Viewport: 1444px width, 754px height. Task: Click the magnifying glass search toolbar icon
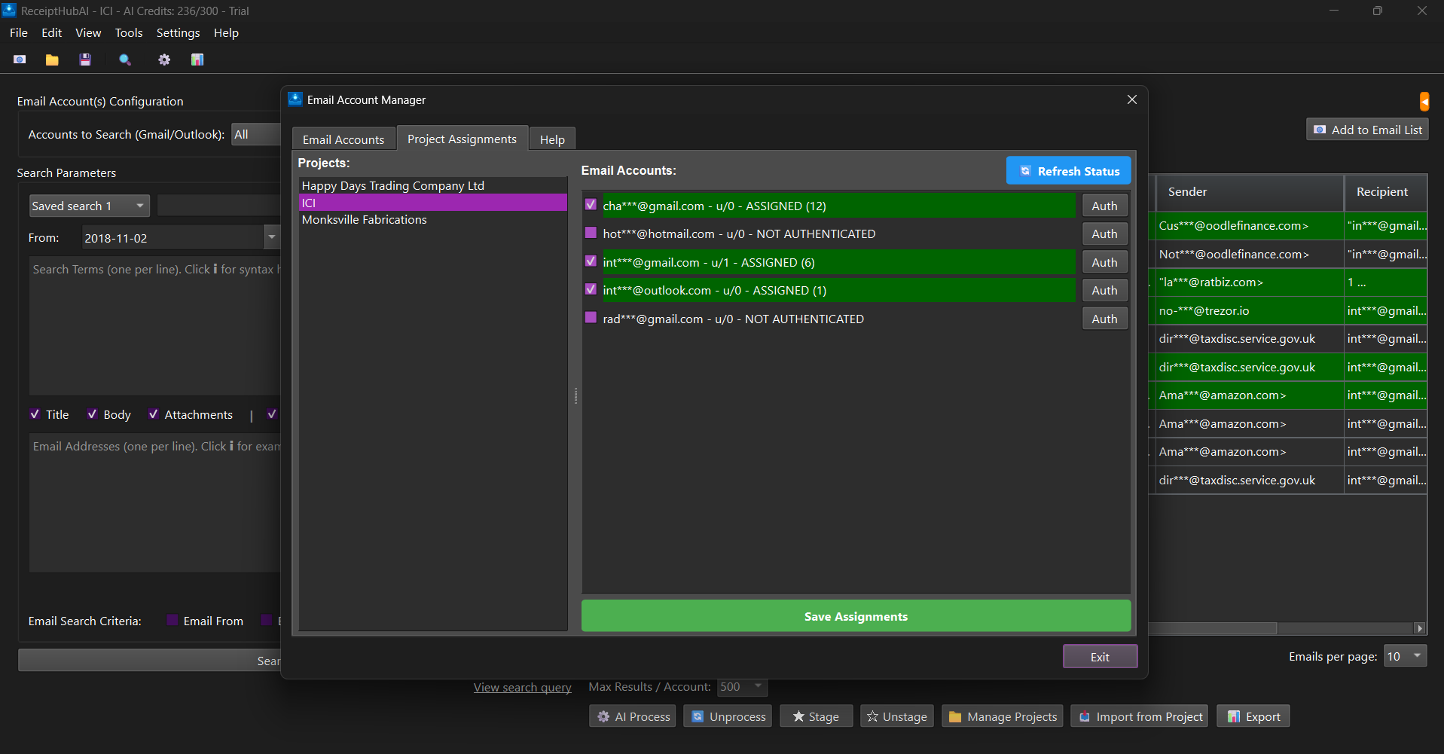click(x=125, y=60)
